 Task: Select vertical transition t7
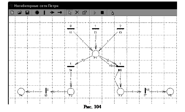pyautogui.click(x=145, y=91)
